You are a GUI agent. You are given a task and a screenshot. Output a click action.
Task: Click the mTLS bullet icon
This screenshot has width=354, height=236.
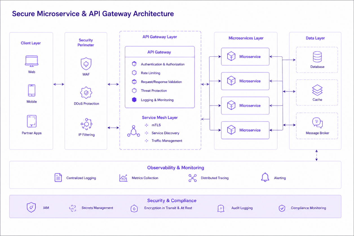pos(146,125)
